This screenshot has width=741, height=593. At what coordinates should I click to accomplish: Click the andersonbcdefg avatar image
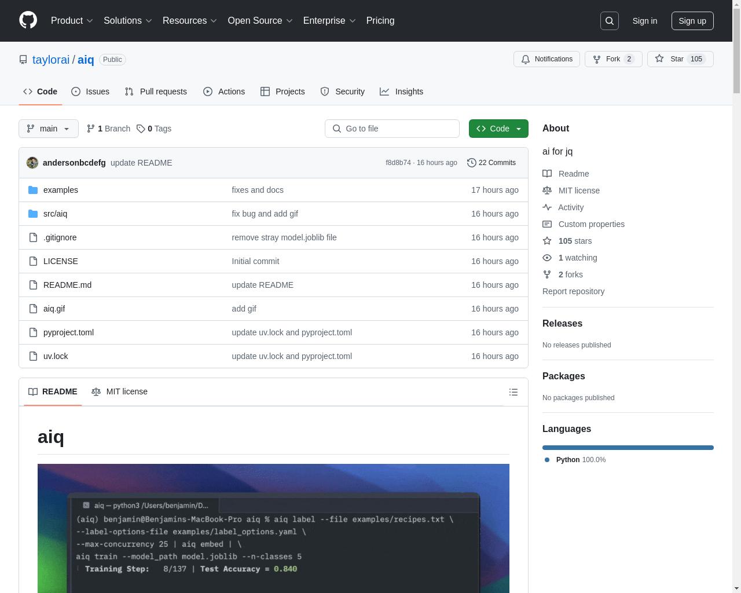tap(32, 163)
